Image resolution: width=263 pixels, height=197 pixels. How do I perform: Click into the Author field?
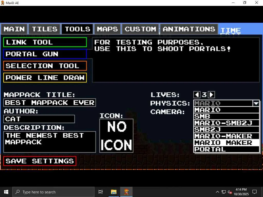click(x=39, y=119)
